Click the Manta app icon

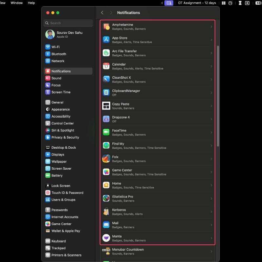click(106, 238)
